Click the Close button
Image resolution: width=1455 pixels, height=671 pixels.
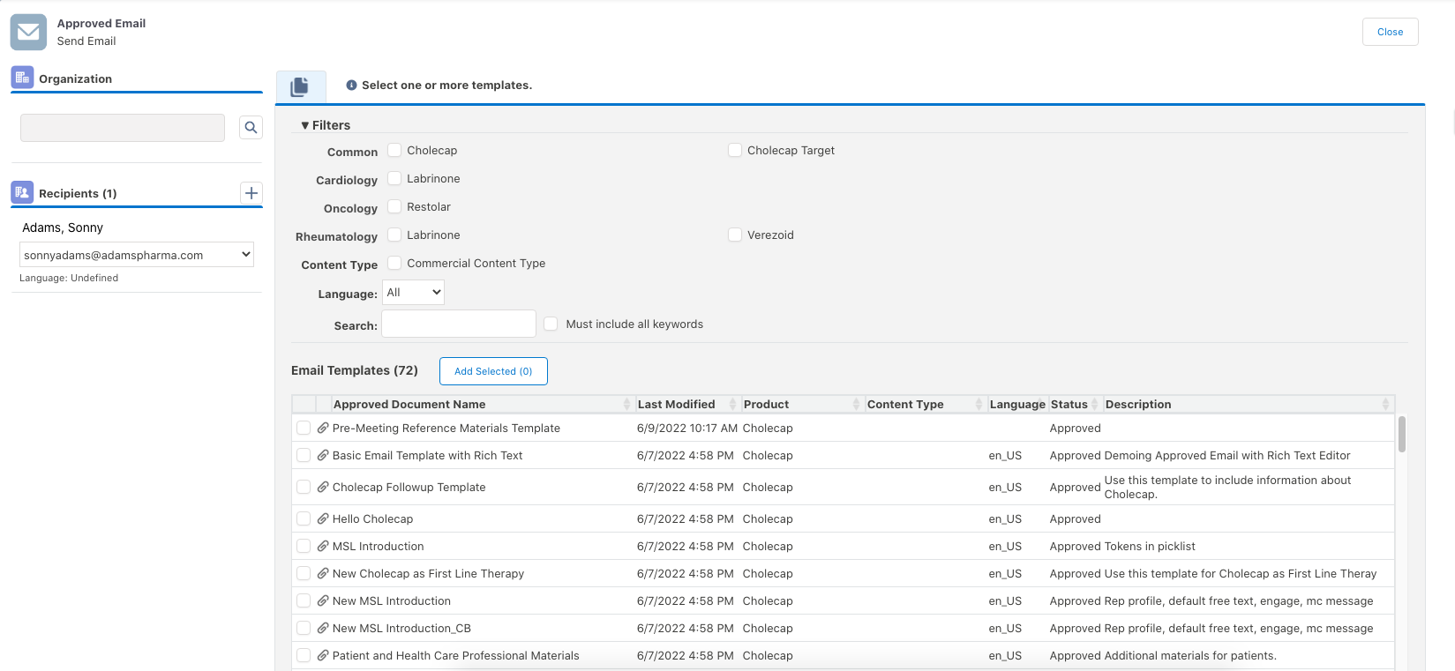1390,32
